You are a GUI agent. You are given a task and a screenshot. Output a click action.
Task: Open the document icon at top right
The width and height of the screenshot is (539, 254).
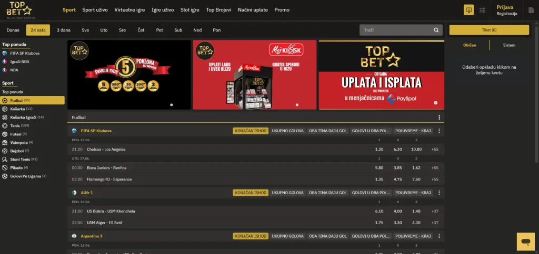point(531,10)
